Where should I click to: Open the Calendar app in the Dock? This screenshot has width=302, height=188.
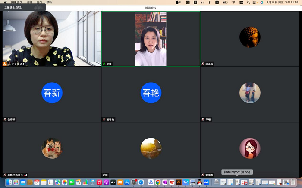click(x=37, y=182)
